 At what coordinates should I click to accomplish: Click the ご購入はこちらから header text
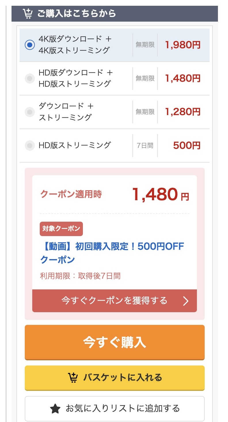pos(77,14)
